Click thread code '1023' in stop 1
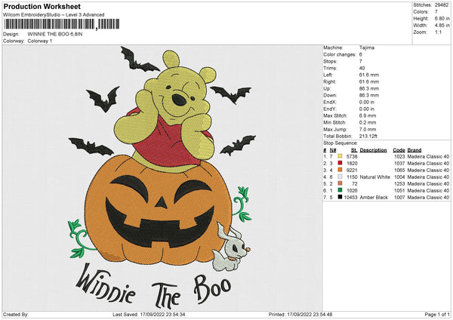The image size is (453, 320). [x=399, y=156]
